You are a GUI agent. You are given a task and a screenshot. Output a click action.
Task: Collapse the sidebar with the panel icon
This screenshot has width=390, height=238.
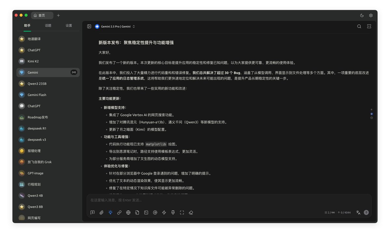(89, 26)
